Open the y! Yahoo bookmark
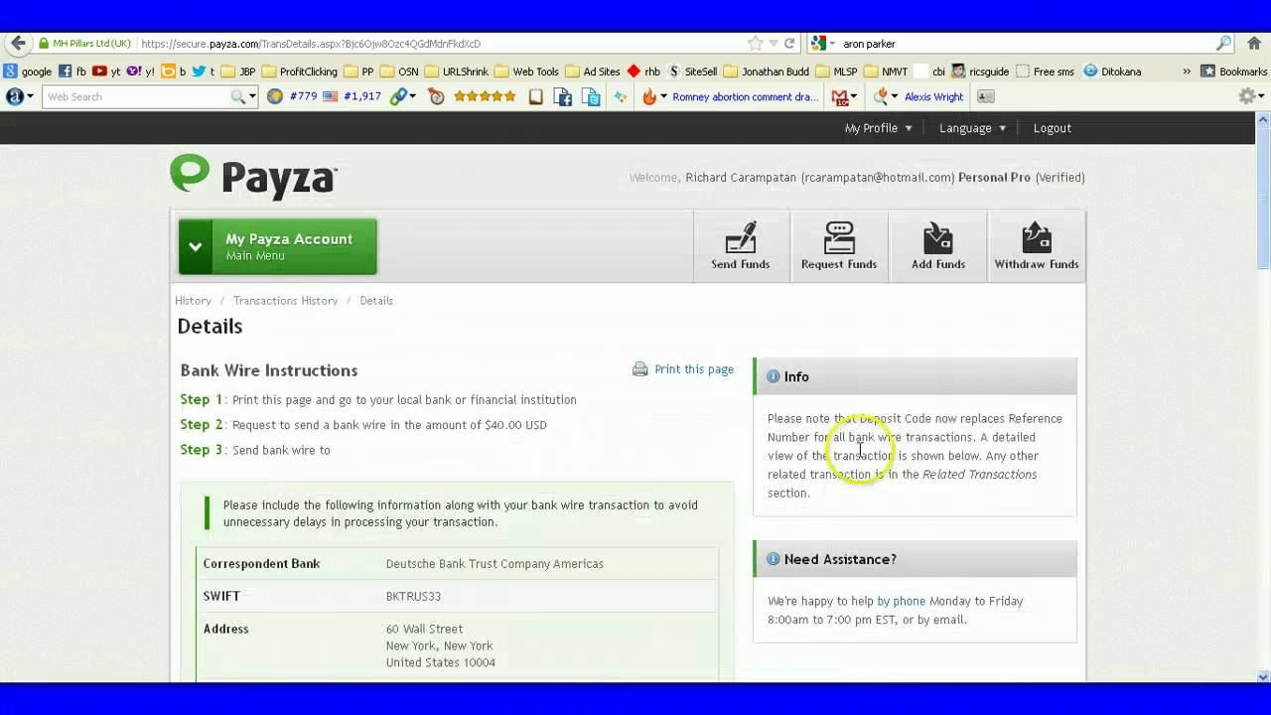This screenshot has height=715, width=1271. pos(141,71)
